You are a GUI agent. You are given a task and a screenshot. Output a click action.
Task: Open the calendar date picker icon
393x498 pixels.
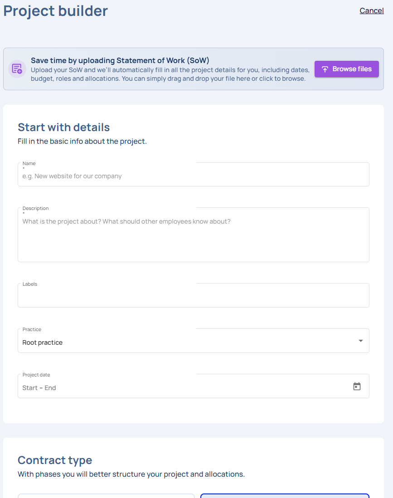coord(357,386)
